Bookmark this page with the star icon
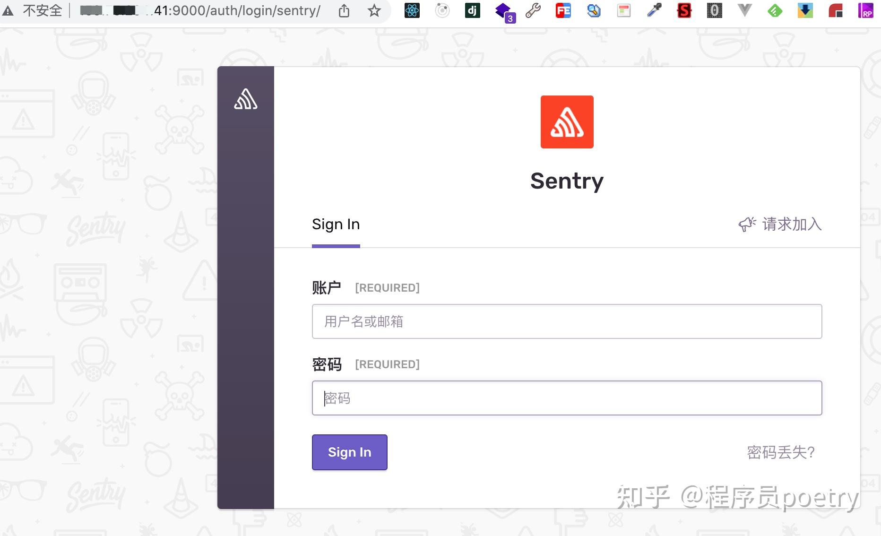Screen dimensions: 881x536 click(374, 10)
